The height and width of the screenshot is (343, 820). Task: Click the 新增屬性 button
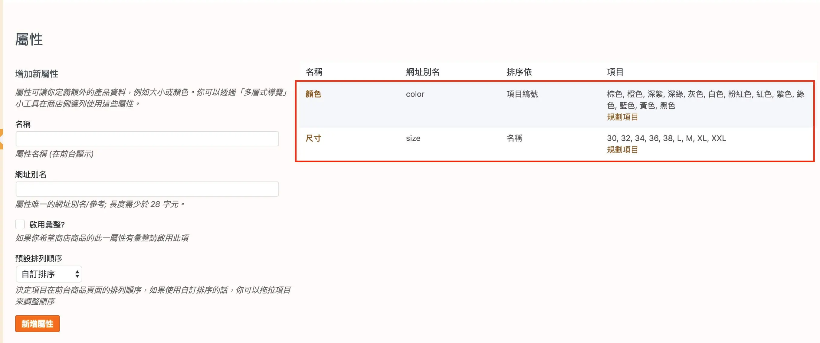[38, 324]
